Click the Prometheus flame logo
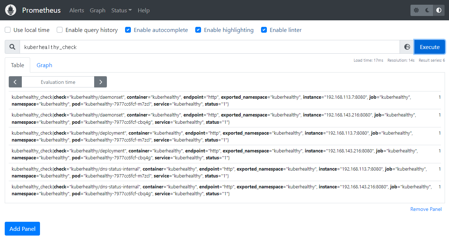 click(x=11, y=10)
